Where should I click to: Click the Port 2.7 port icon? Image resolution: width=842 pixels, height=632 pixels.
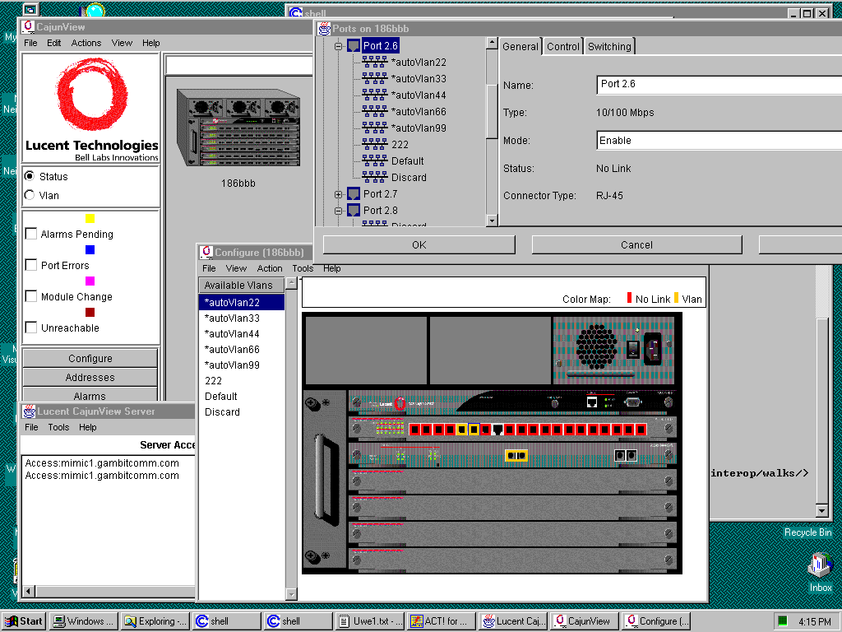pos(354,194)
